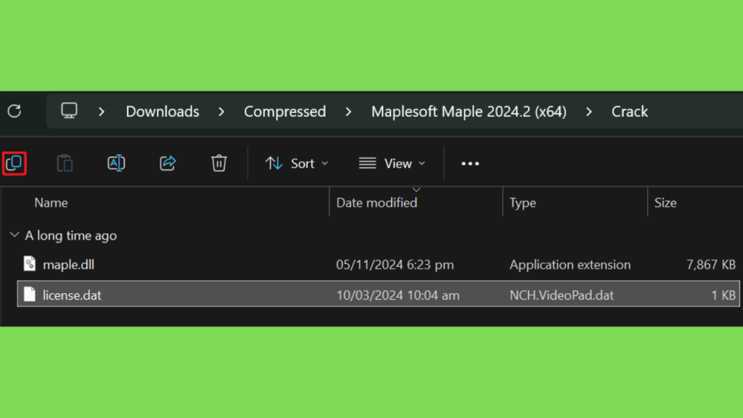Click the 1 KB size cell
The height and width of the screenshot is (418, 743).
point(723,295)
